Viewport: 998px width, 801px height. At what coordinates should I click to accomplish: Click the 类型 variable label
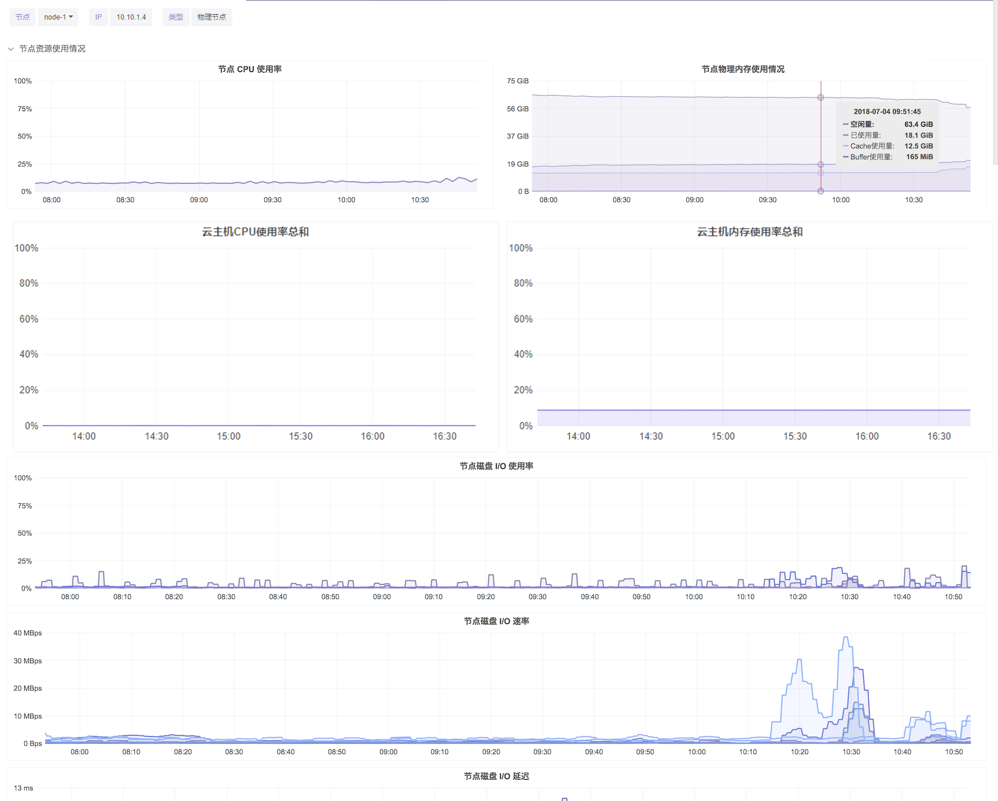[176, 17]
